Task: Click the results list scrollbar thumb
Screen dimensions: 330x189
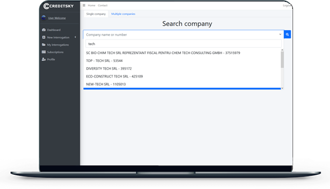Action: 282,59
